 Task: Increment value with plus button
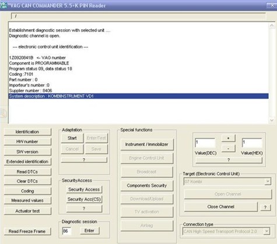(x=229, y=138)
